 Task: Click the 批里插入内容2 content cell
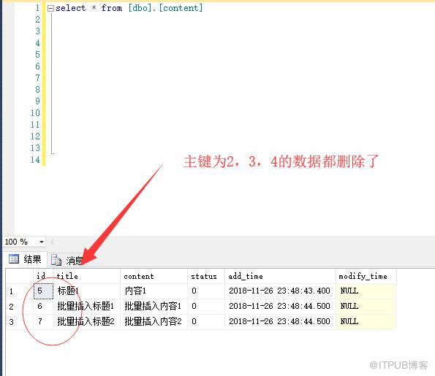[154, 321]
